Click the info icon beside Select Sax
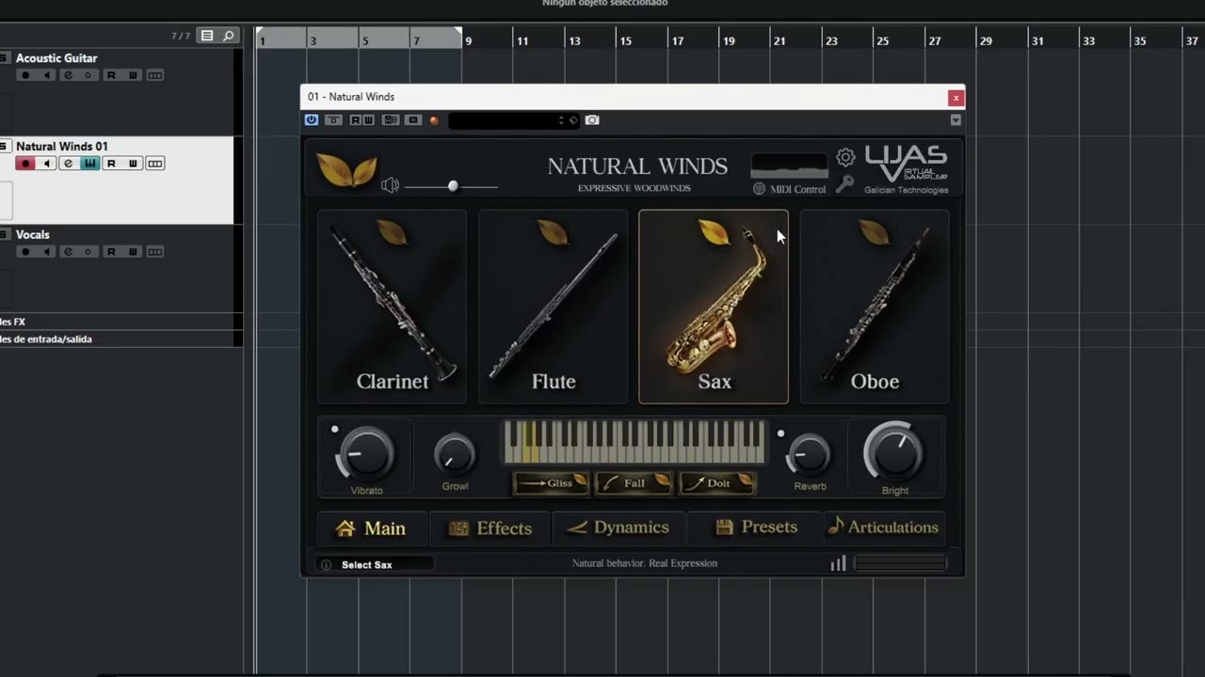The width and height of the screenshot is (1205, 677). coord(326,565)
